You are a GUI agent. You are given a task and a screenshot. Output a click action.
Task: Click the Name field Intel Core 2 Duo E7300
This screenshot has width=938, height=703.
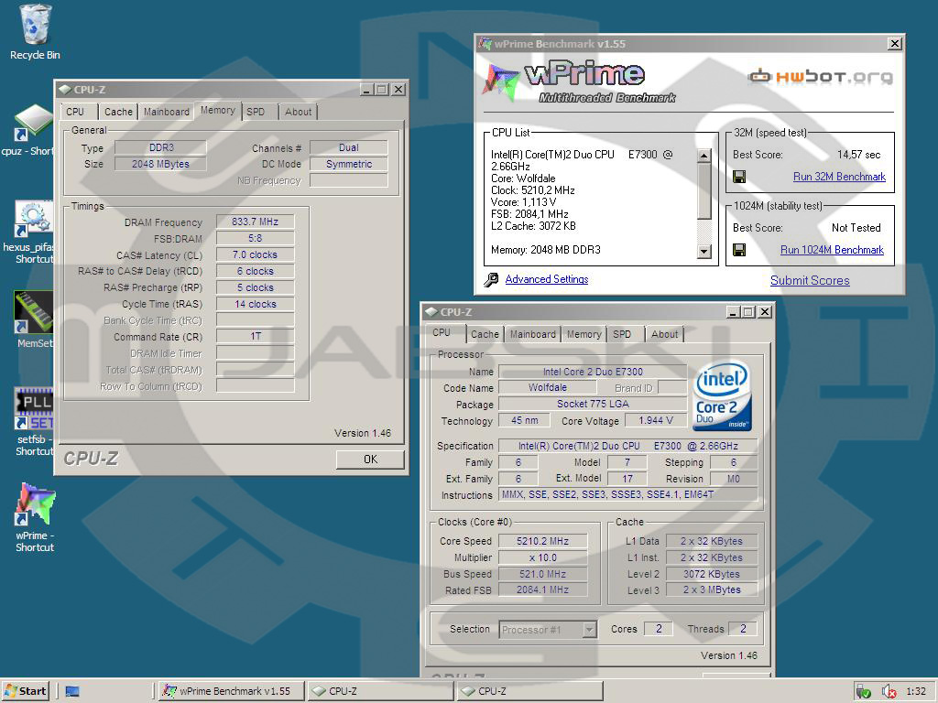(x=593, y=372)
